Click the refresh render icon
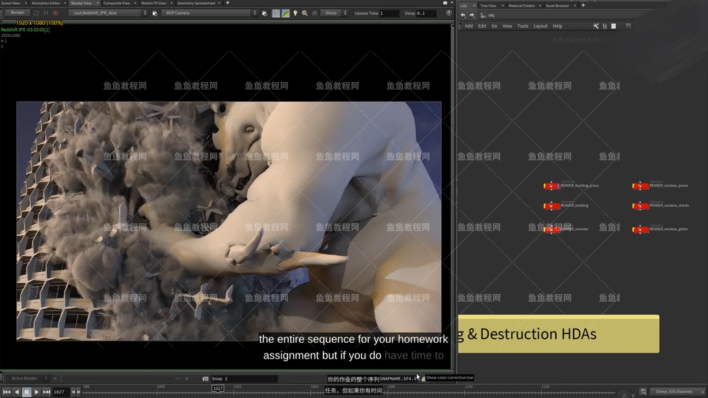 pyautogui.click(x=37, y=13)
